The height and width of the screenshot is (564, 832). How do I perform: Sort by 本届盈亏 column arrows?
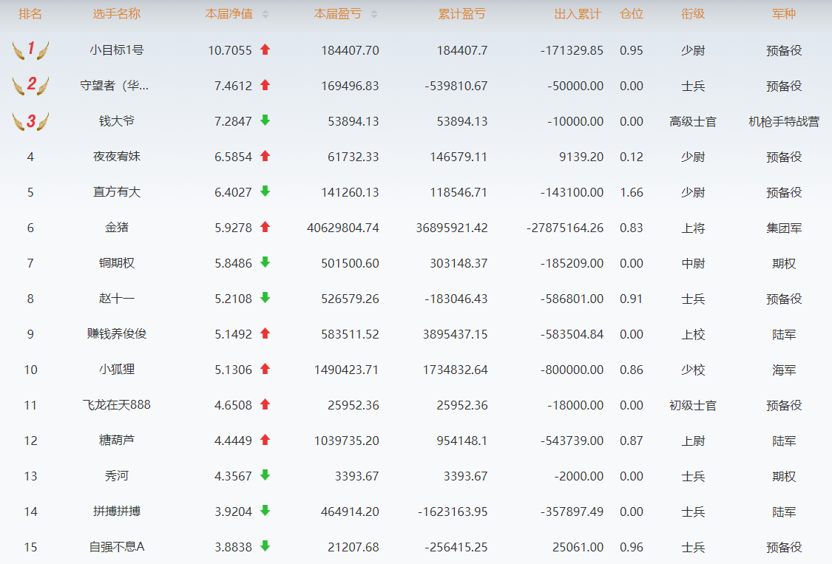tap(374, 14)
